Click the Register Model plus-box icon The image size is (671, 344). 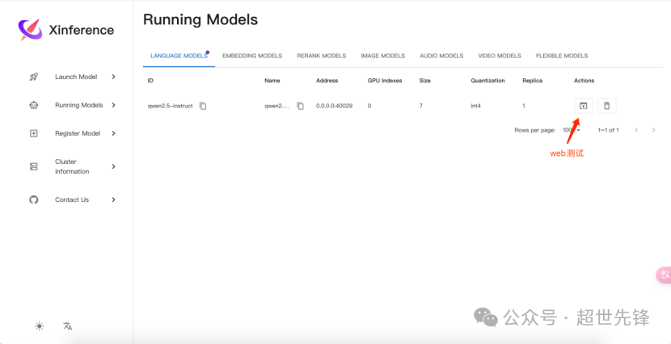click(34, 133)
